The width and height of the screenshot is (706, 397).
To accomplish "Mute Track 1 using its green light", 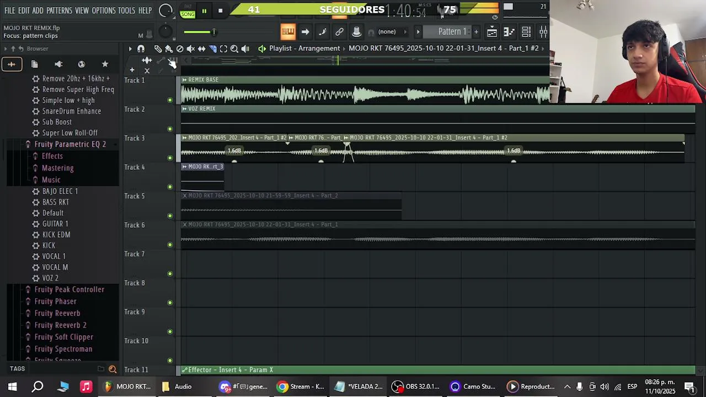I will pyautogui.click(x=170, y=100).
